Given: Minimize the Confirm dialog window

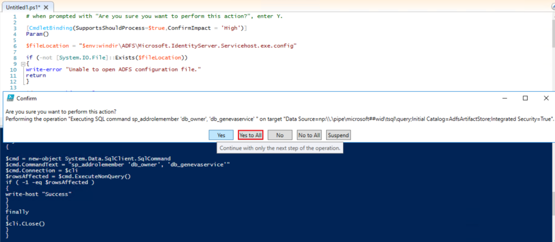Looking at the screenshot, I should [505, 98].
